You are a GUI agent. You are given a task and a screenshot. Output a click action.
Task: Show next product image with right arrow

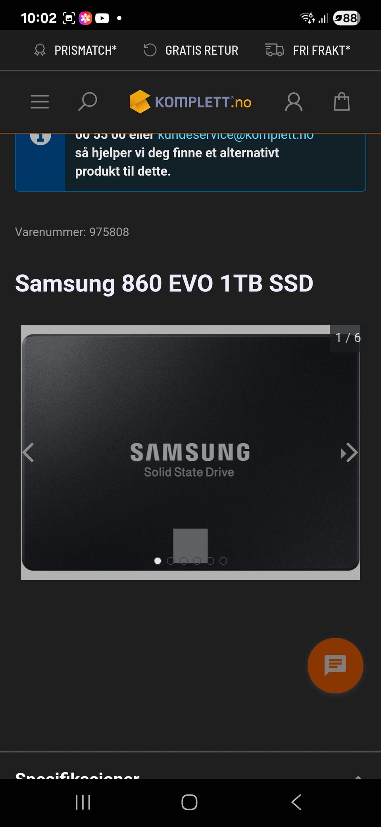350,452
